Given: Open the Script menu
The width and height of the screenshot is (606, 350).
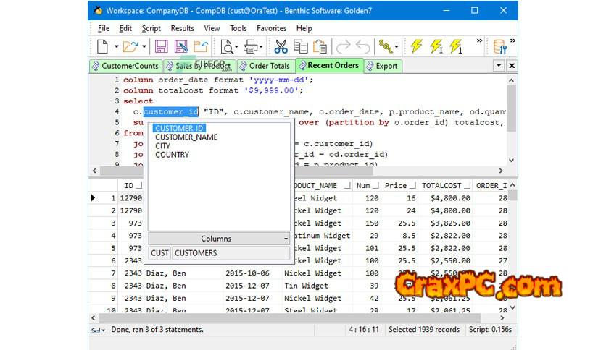Looking at the screenshot, I should 151,28.
